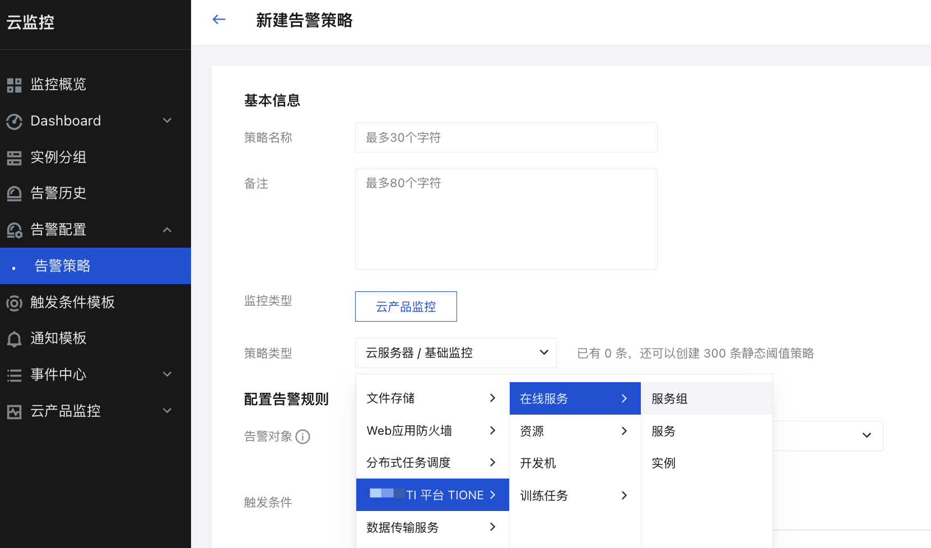Select Web应用防火墙 option
The image size is (931, 548).
(x=432, y=431)
